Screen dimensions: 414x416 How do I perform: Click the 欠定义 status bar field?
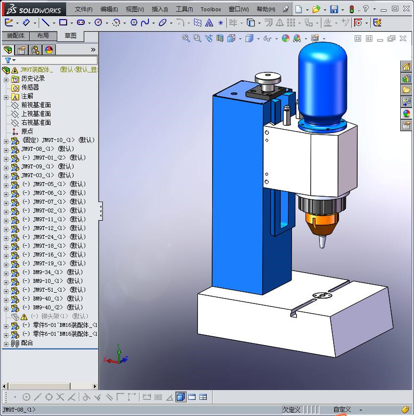click(x=292, y=410)
